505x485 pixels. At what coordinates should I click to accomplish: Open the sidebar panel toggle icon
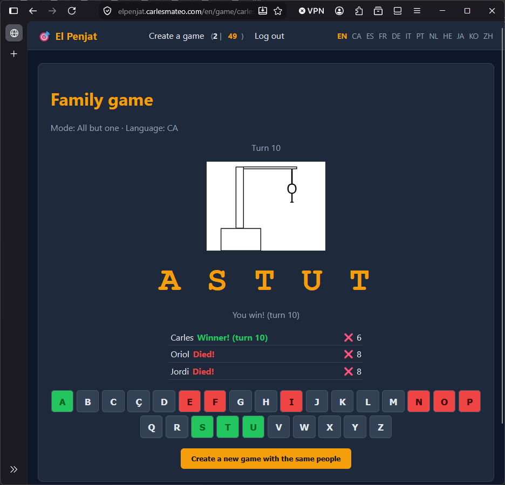tap(13, 11)
